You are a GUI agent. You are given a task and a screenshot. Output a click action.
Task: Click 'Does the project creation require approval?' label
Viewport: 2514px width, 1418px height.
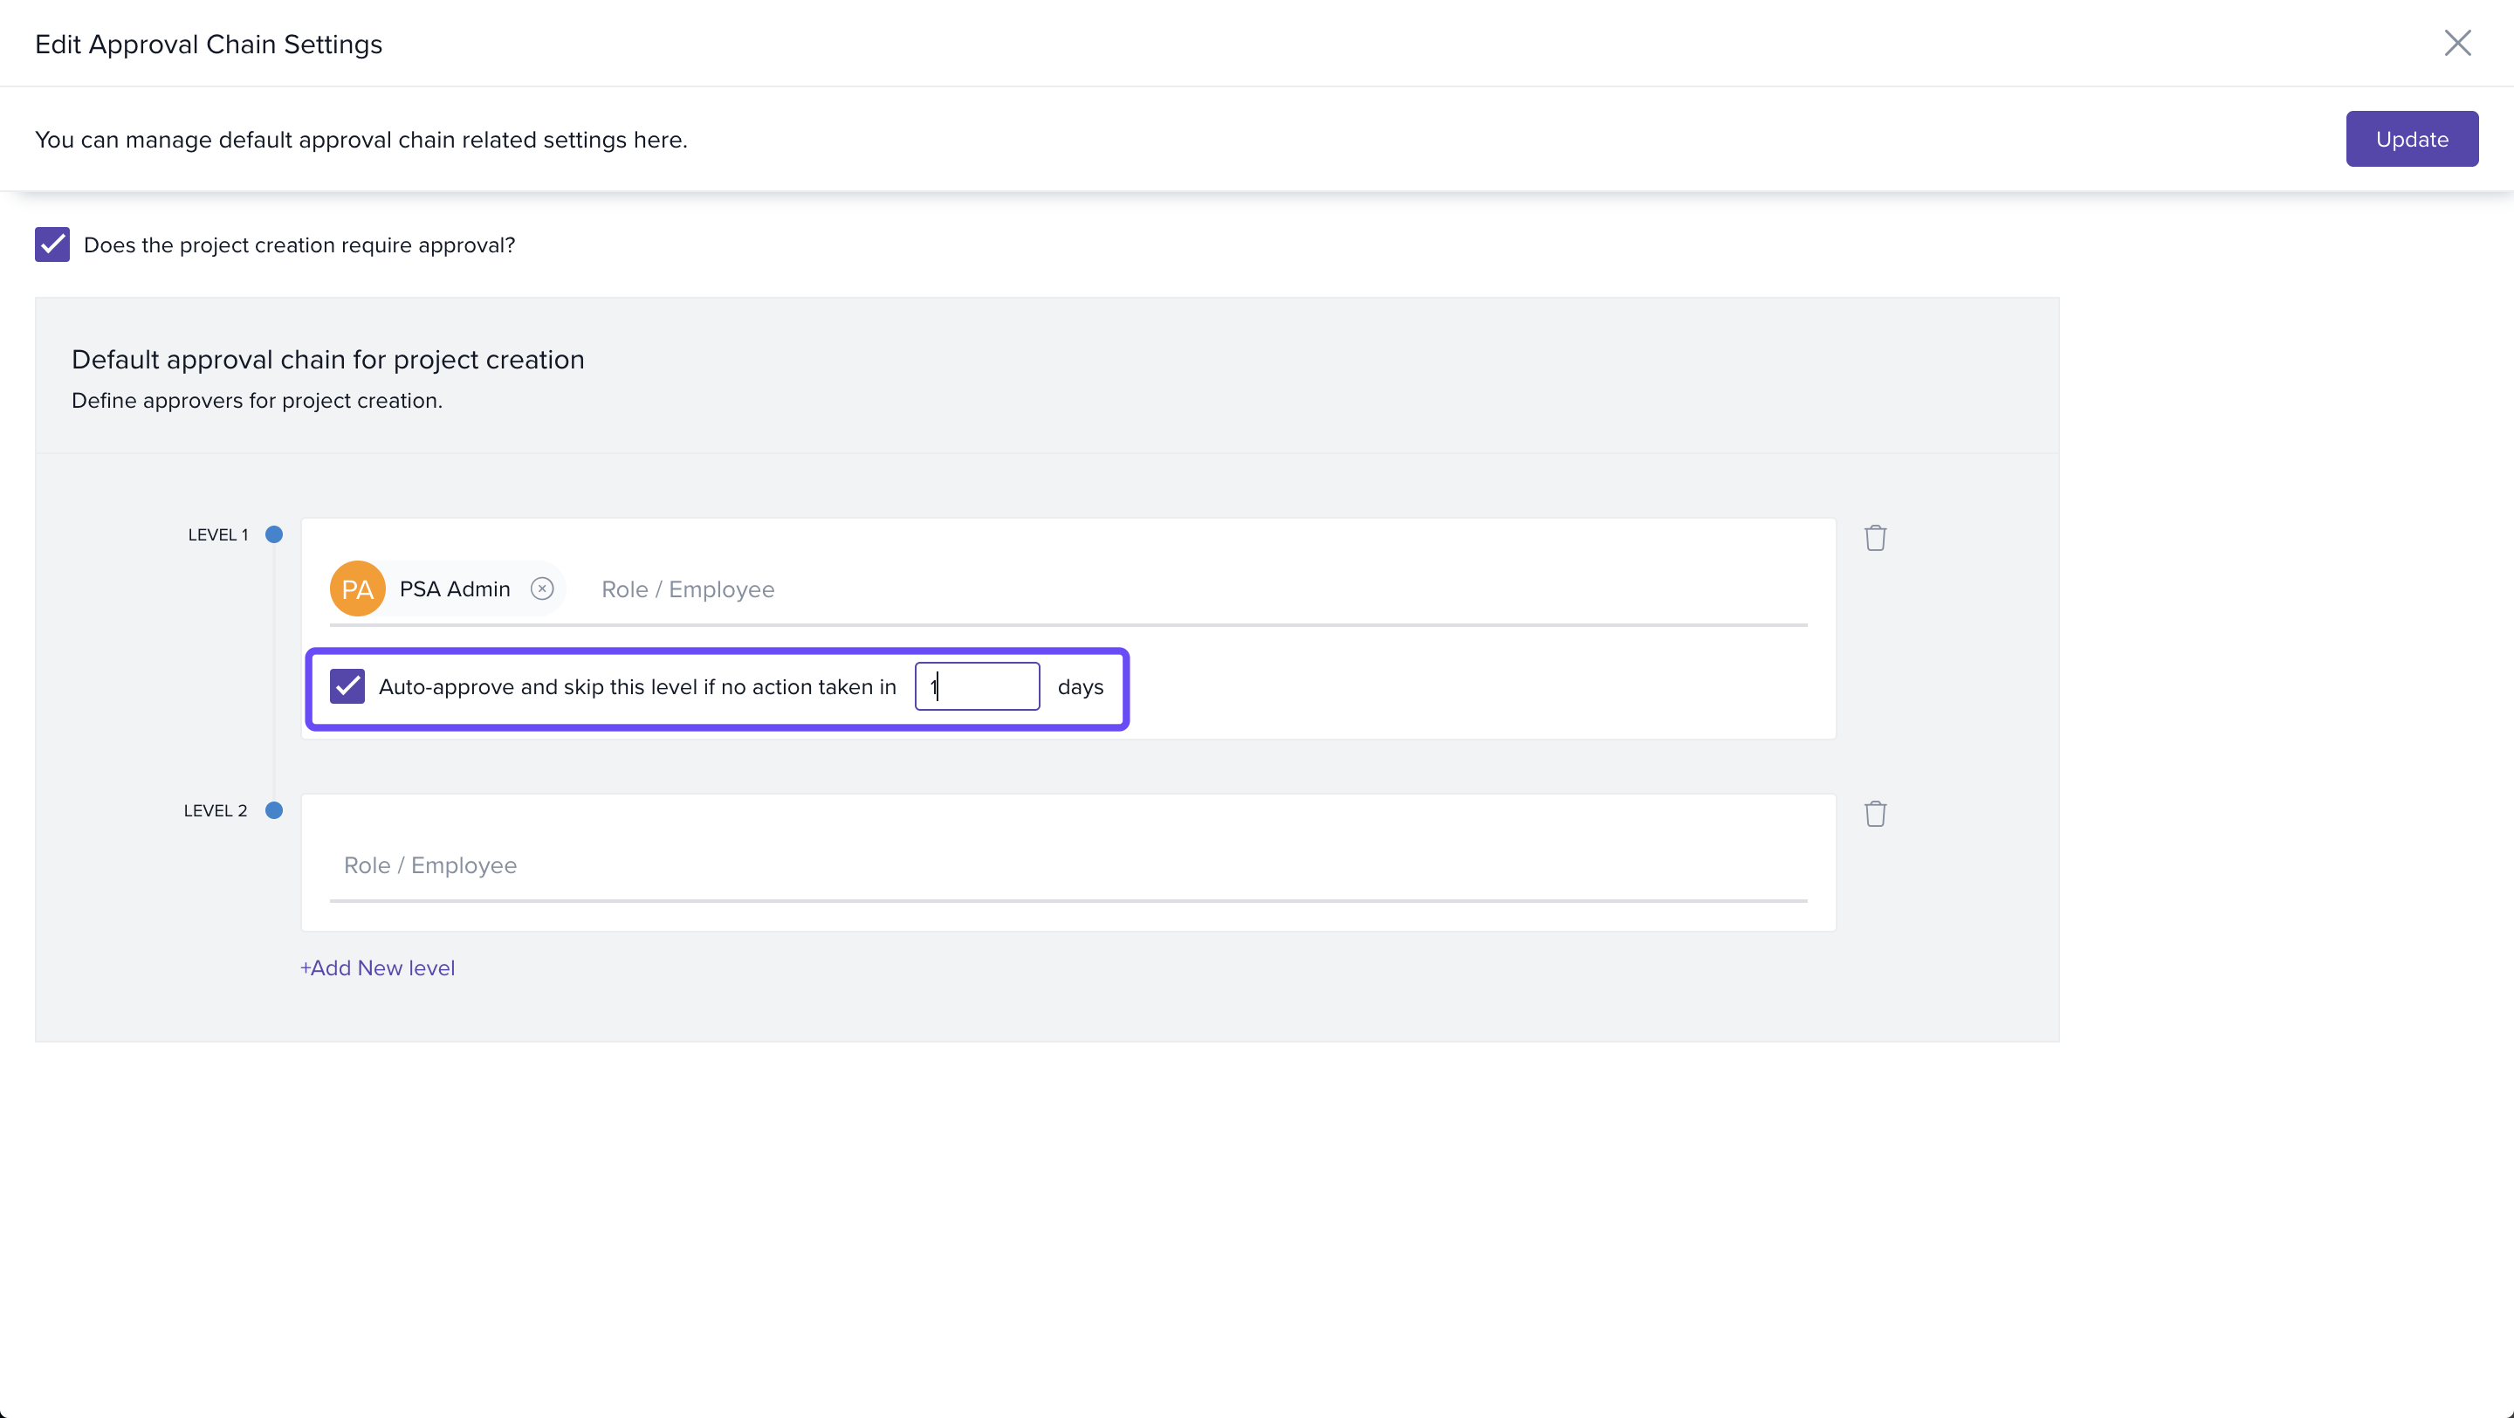coord(299,245)
